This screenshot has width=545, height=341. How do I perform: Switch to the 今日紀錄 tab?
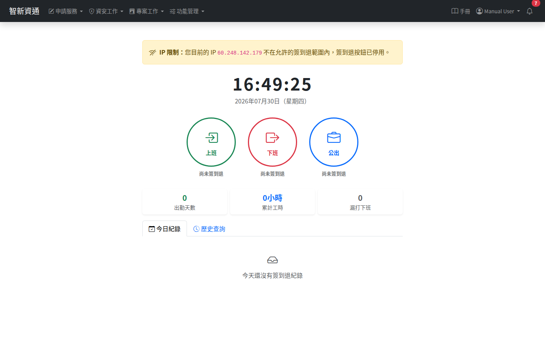[x=165, y=229]
